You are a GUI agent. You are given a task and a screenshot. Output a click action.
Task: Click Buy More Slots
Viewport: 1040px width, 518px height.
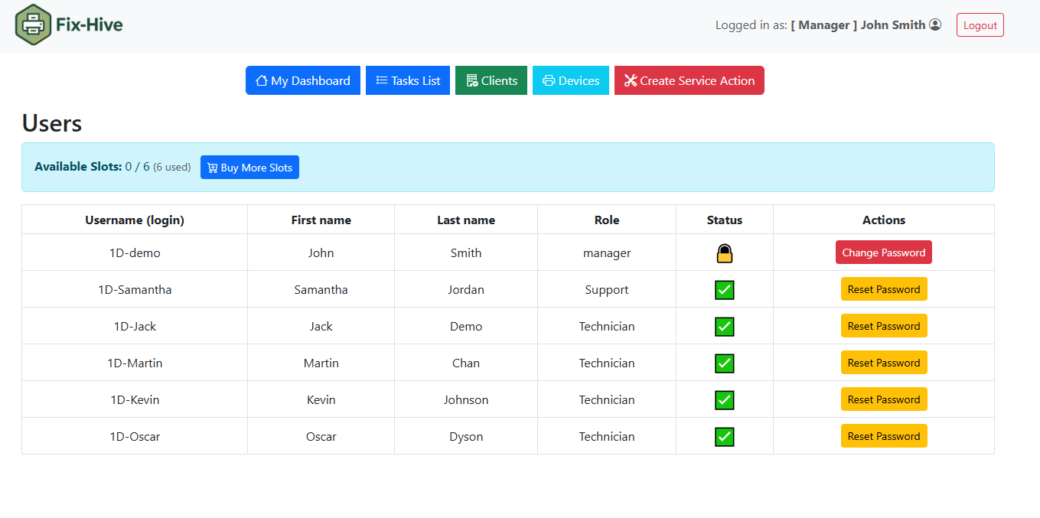[249, 168]
